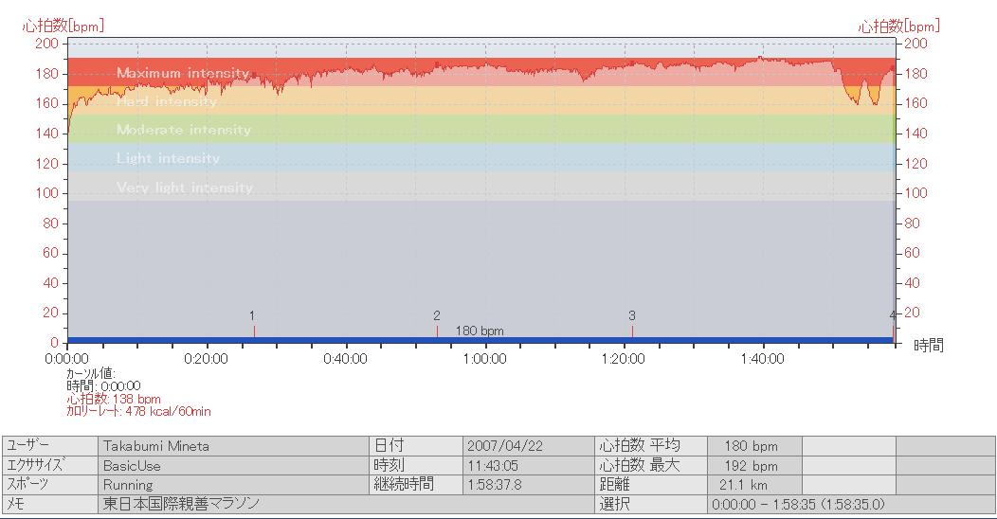Screen dimensions: 997x519
Task: Click the 'Maximum intensity' zone label
Action: (x=183, y=73)
